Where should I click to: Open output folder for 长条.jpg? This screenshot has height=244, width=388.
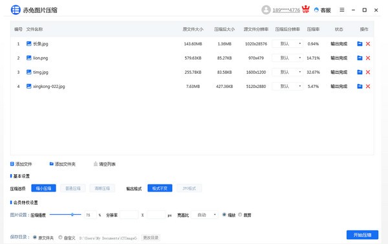(360, 44)
